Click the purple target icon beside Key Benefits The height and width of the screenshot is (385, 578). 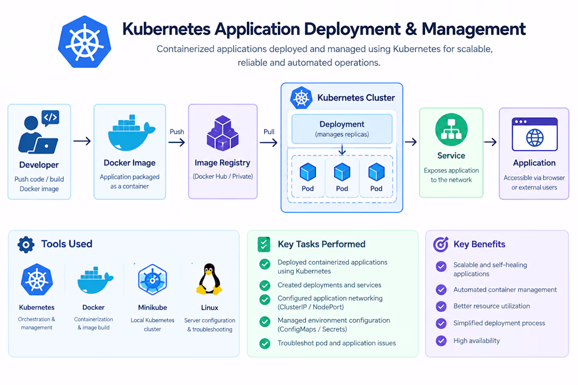441,244
